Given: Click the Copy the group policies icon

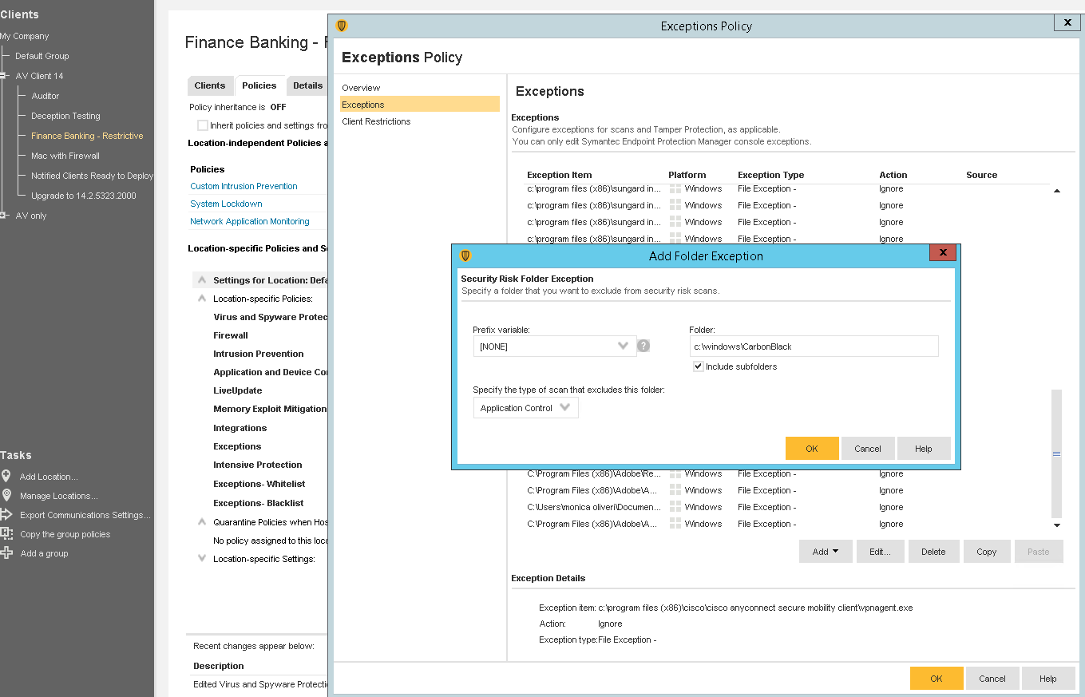Looking at the screenshot, I should [6, 534].
